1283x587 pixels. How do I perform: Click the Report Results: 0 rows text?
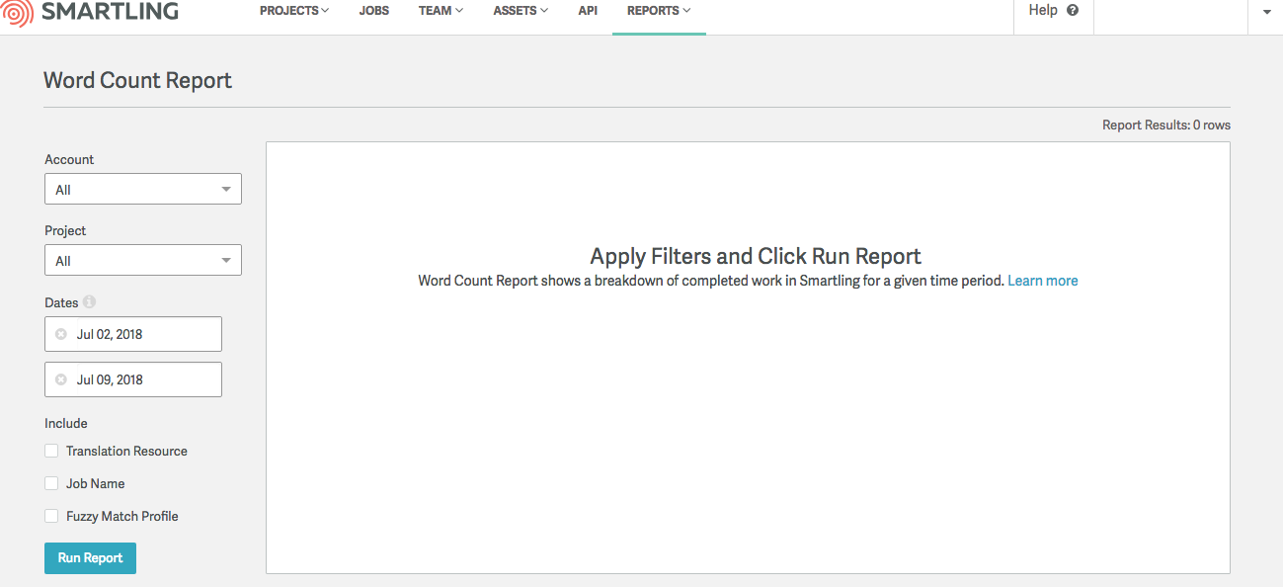pos(1166,126)
